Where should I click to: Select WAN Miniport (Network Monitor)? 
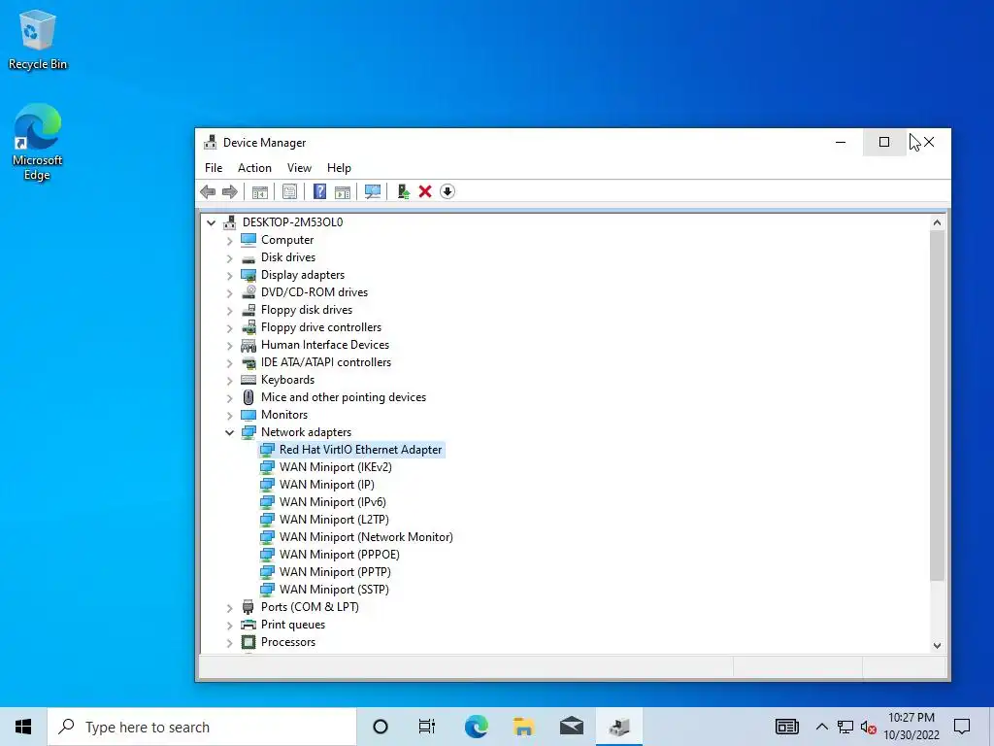pyautogui.click(x=366, y=536)
